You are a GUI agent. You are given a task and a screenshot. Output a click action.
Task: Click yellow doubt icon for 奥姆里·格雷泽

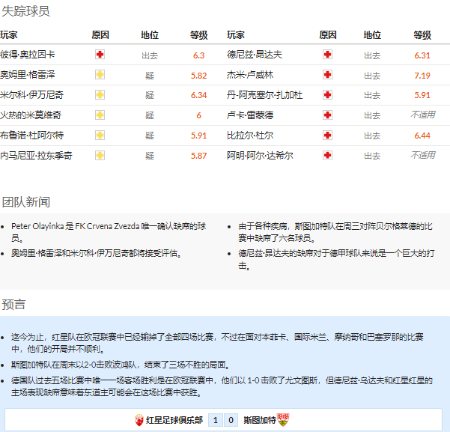pyautogui.click(x=100, y=75)
